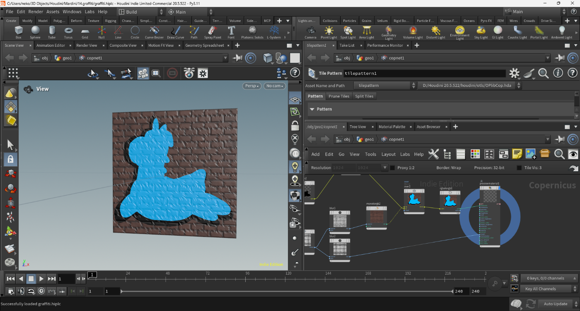This screenshot has height=311, width=580.
Task: Enable the Tile Vis checkbox
Action: coord(519,167)
